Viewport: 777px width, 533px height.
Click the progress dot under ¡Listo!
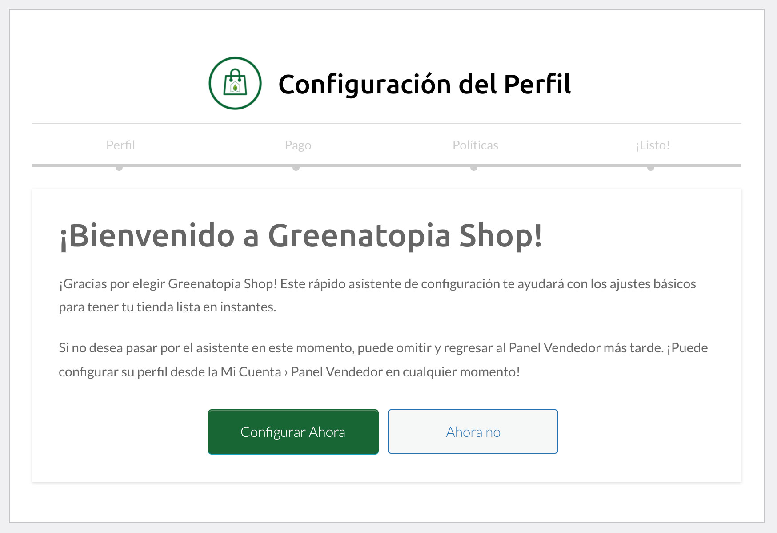pos(651,167)
